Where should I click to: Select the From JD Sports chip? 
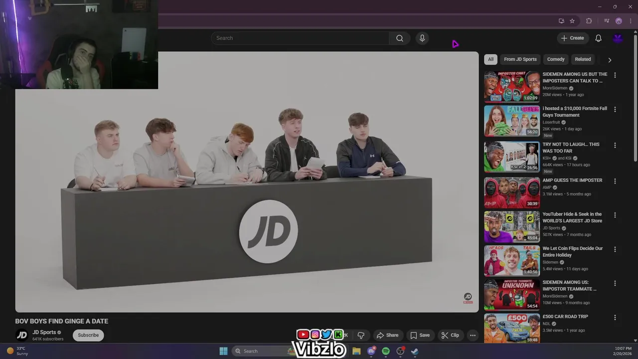[520, 59]
